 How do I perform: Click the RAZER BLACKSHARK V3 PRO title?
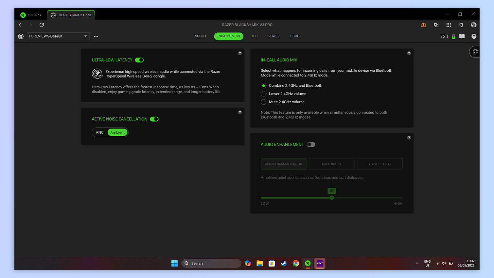tap(247, 25)
